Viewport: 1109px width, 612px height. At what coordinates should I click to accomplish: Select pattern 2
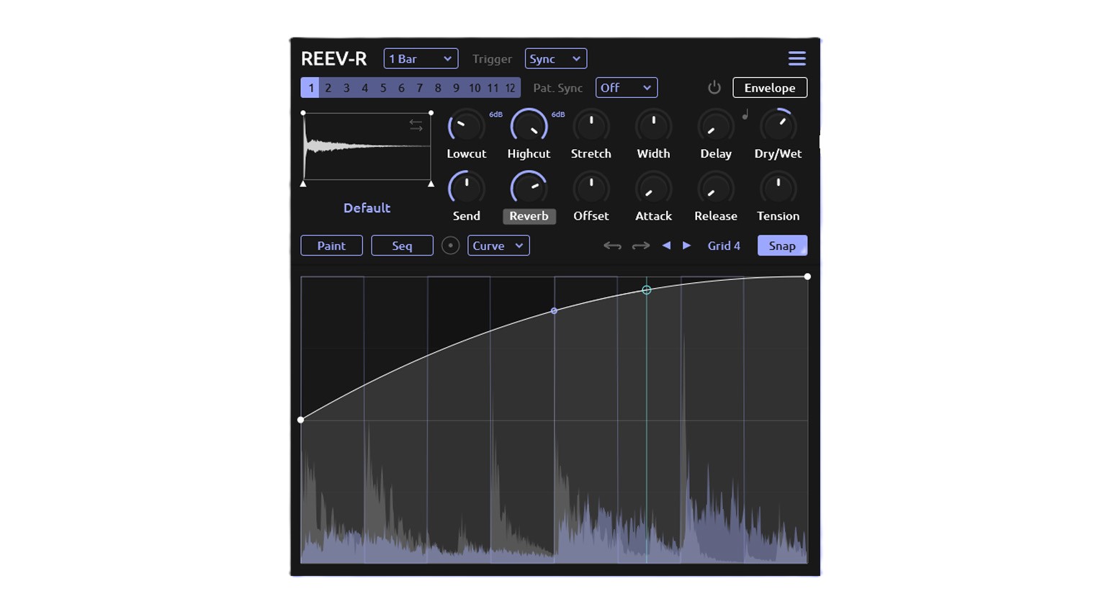click(328, 88)
